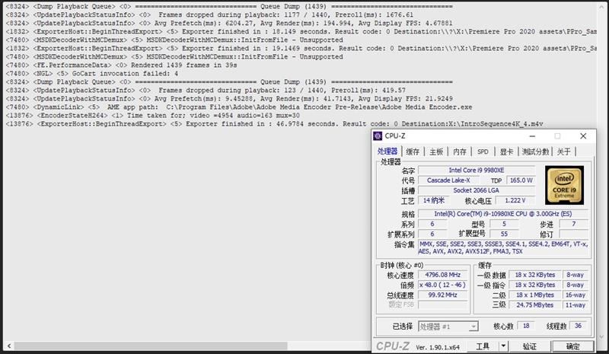Click the 4796.08 MHz core speed value
This screenshot has width=609, height=354.
(x=442, y=275)
